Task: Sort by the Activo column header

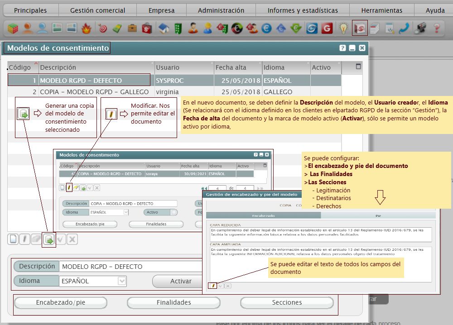Action: 326,67
